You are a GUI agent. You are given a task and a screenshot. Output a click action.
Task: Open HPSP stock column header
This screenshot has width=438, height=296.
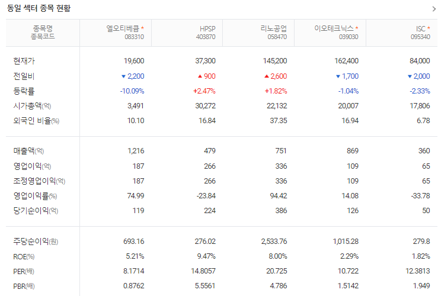click(207, 29)
